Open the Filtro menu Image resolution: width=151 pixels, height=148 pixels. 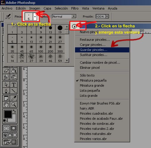(x=75, y=8)
